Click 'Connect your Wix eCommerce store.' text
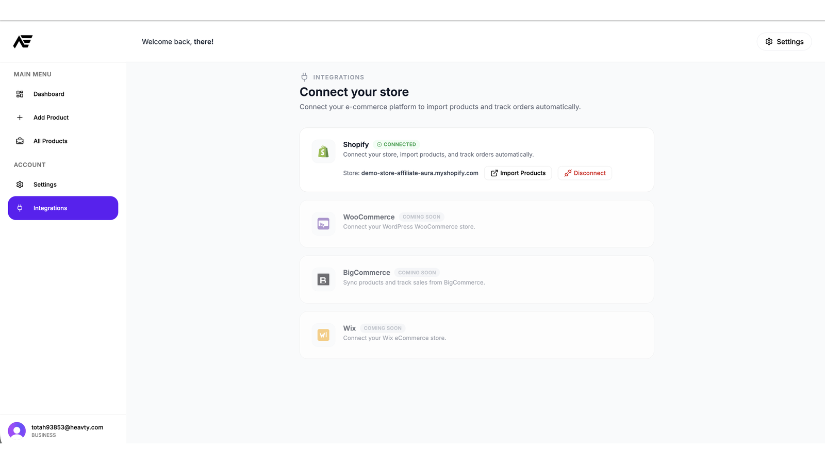This screenshot has width=825, height=464. pyautogui.click(x=394, y=338)
